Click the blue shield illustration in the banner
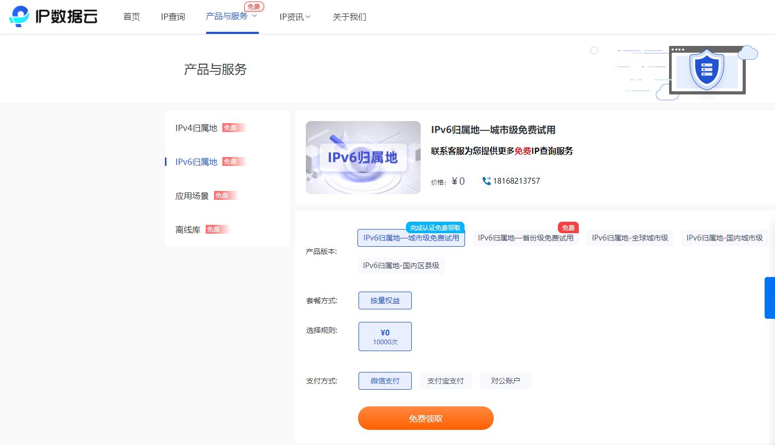This screenshot has height=445, width=775. [x=707, y=69]
